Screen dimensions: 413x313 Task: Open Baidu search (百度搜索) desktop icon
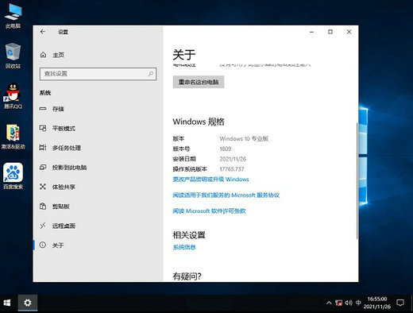[x=13, y=176]
